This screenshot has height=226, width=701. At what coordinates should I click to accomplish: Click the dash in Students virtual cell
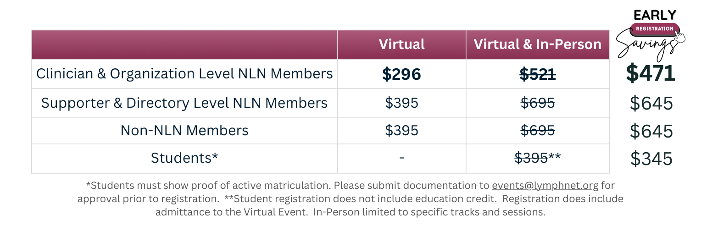(401, 158)
